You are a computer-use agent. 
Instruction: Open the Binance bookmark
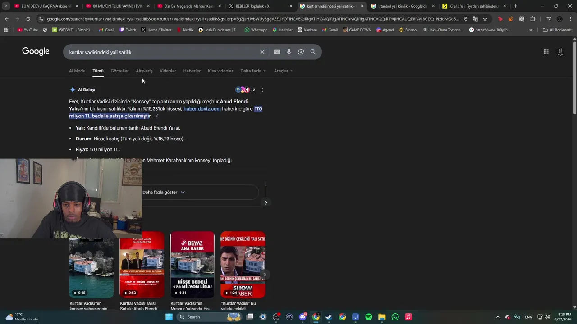coord(408,30)
